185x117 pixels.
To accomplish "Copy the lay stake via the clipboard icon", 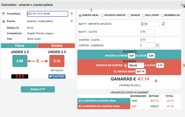I will [x=125, y=65].
